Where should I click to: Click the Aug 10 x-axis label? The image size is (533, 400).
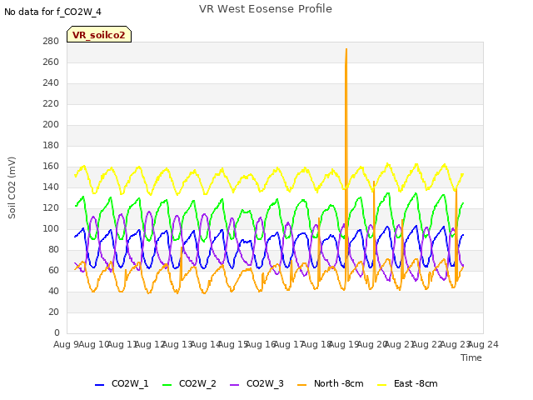[94, 344]
